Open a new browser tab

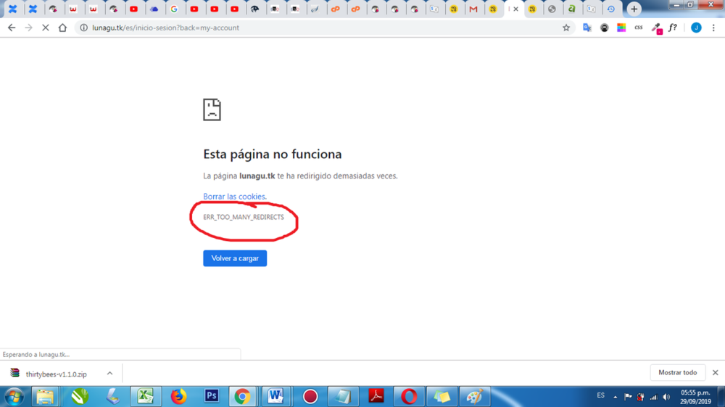click(634, 9)
